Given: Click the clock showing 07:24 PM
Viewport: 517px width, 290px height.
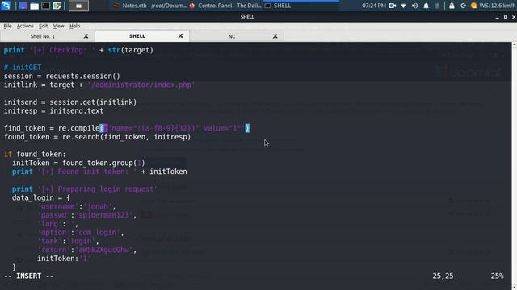Looking at the screenshot, I should [373, 6].
